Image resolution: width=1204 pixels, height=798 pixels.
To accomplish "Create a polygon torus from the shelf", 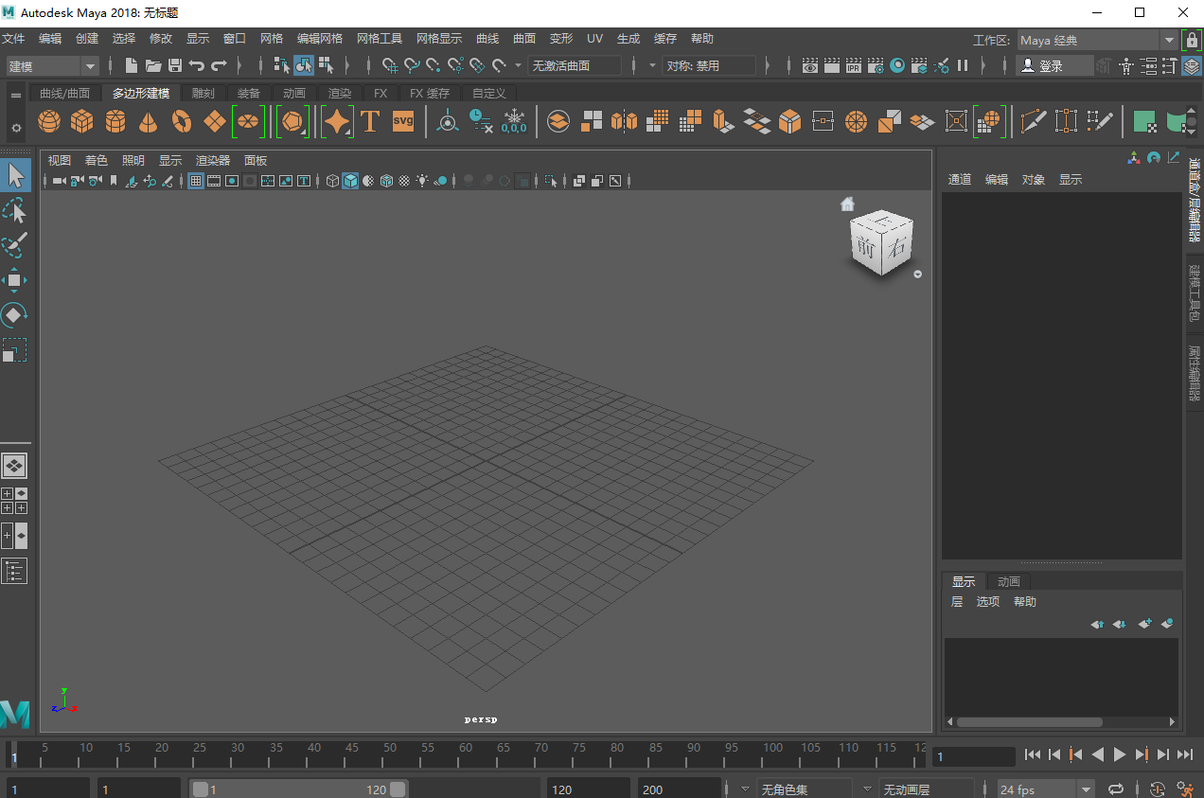I will [181, 121].
